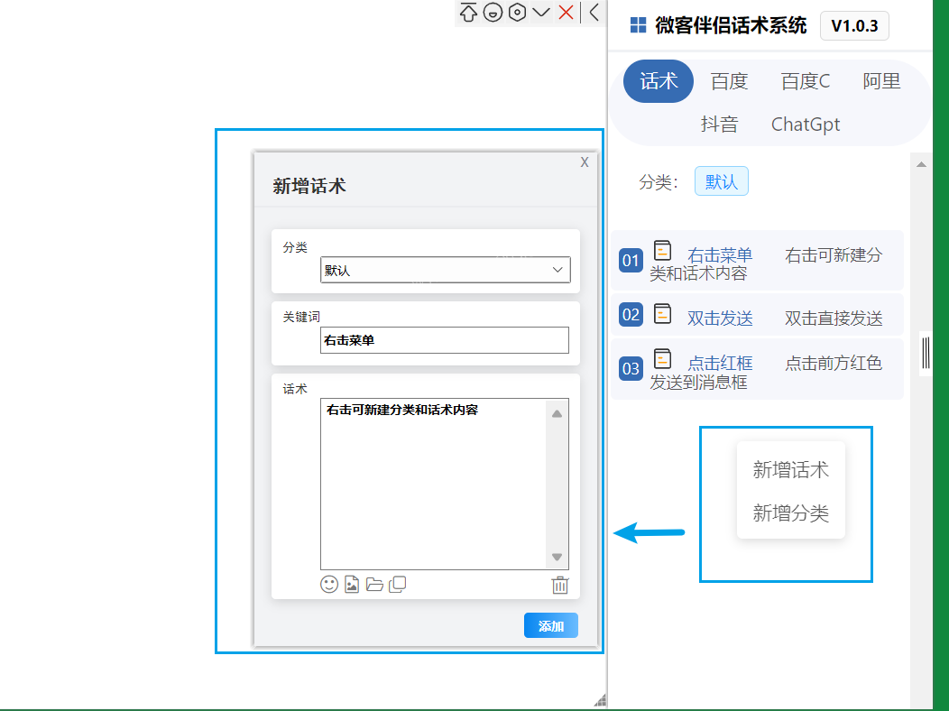
Task: Insert emoji via smiley icon below 话术 box
Action: coord(329,585)
